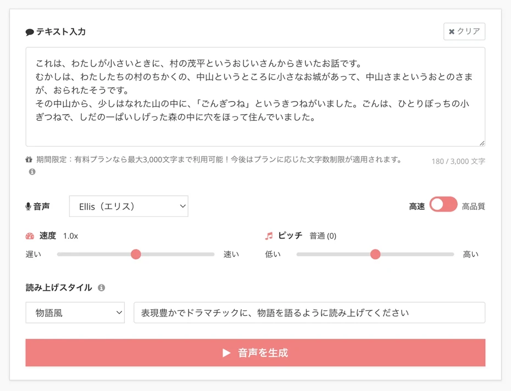
Task: Click the speech bubble icon beside テキスト入力
Action: [x=29, y=31]
